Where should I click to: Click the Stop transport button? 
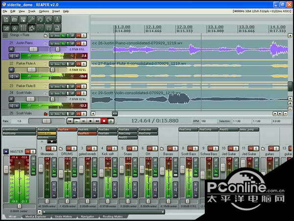point(91,121)
